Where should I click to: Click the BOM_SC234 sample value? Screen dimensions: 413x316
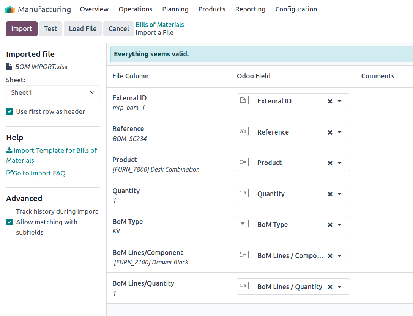pos(129,139)
